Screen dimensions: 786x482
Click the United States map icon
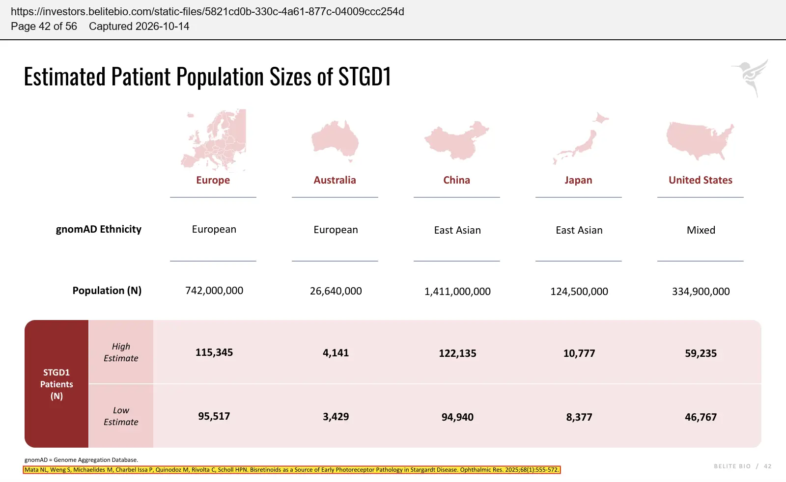tap(700, 141)
